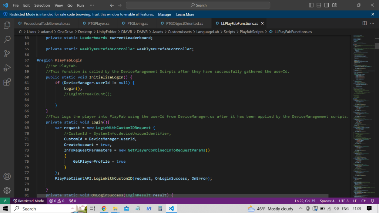Open the Run and Debug view
This screenshot has width=379, height=213.
7,68
